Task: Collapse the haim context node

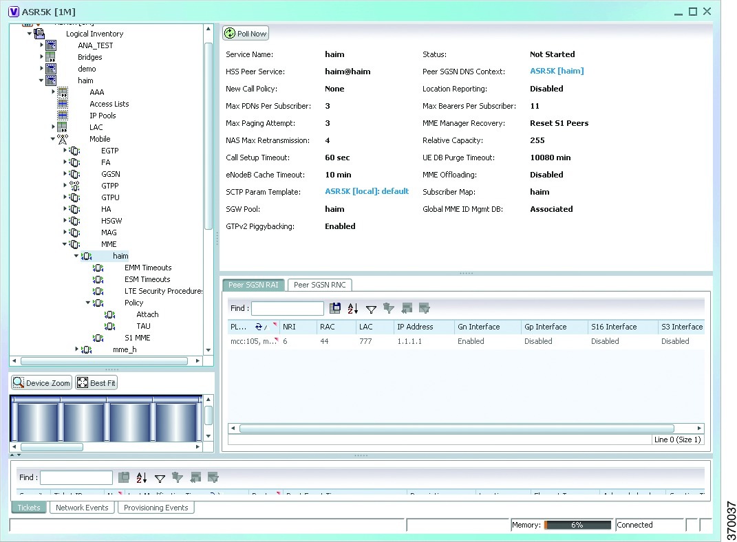Action: tap(41, 80)
